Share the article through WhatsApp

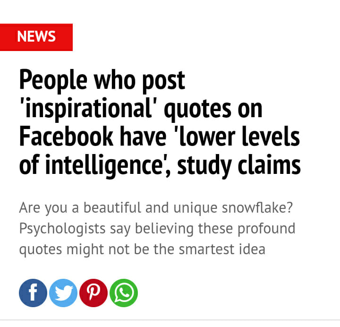pyautogui.click(x=124, y=293)
